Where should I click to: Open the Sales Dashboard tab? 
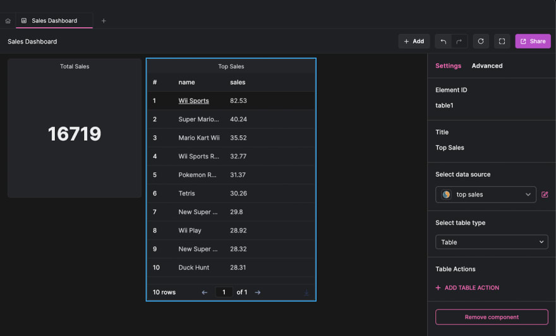[54, 21]
